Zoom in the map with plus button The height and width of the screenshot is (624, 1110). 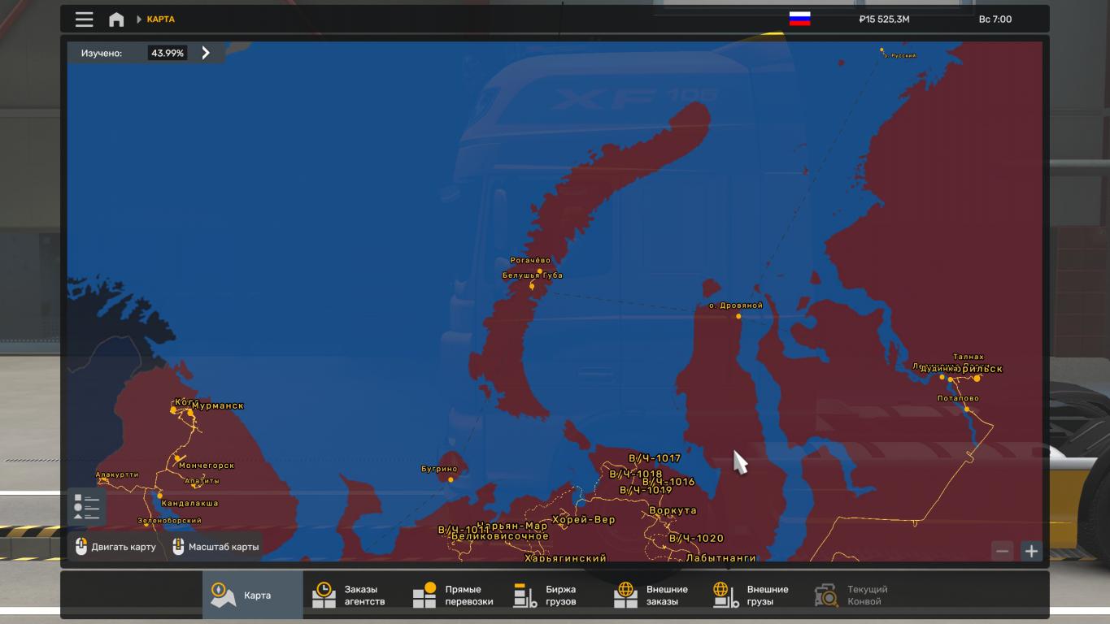[1031, 551]
